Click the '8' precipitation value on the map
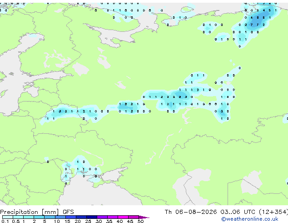 (x=258, y=18)
